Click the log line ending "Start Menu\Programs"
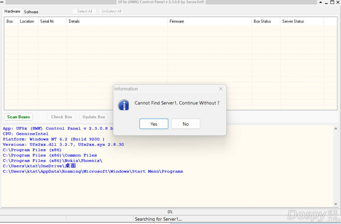The width and height of the screenshot is (341, 224). (x=93, y=171)
